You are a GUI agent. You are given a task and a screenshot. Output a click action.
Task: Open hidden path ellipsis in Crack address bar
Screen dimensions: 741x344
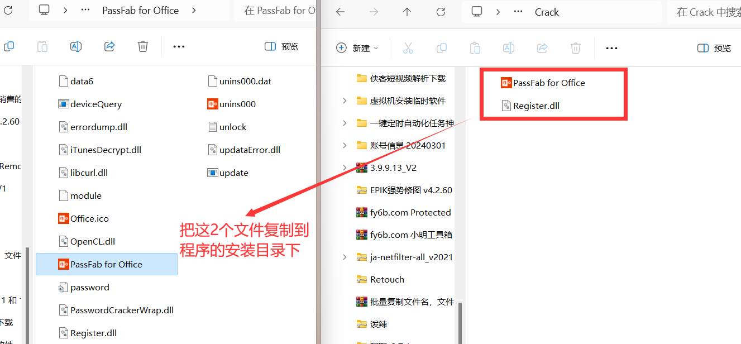pyautogui.click(x=519, y=12)
